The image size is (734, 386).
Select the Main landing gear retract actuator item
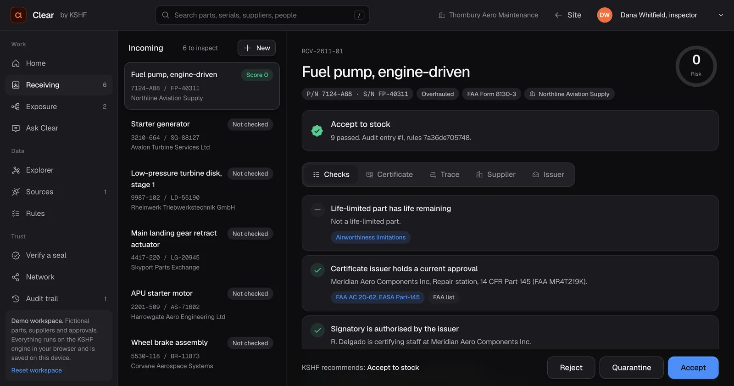coord(202,250)
